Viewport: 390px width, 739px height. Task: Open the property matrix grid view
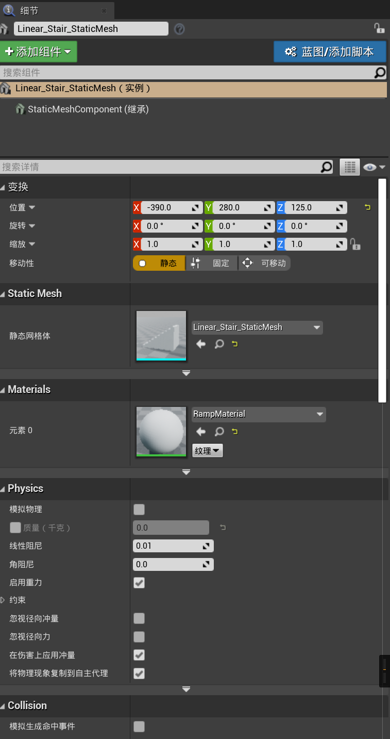[350, 167]
